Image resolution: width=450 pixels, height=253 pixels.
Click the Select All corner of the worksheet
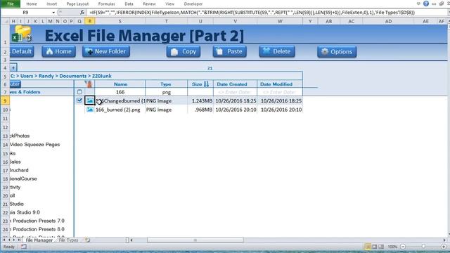coord(5,21)
